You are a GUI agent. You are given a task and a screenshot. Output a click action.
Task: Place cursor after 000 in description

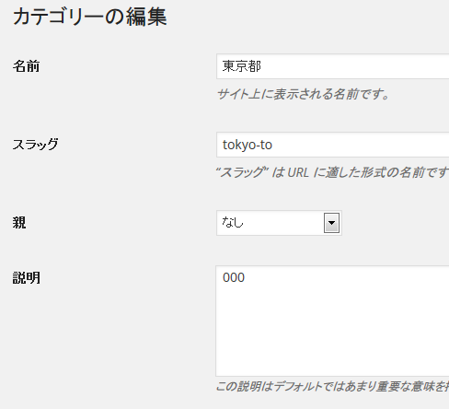[245, 277]
